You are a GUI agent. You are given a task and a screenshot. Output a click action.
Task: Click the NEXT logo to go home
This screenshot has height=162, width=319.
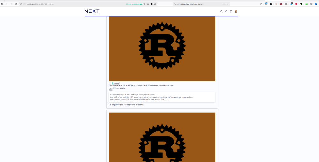[92, 11]
